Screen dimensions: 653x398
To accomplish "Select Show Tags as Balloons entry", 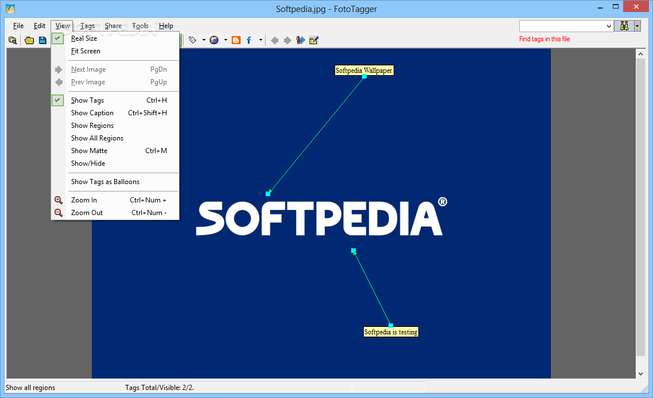I will click(x=115, y=182).
